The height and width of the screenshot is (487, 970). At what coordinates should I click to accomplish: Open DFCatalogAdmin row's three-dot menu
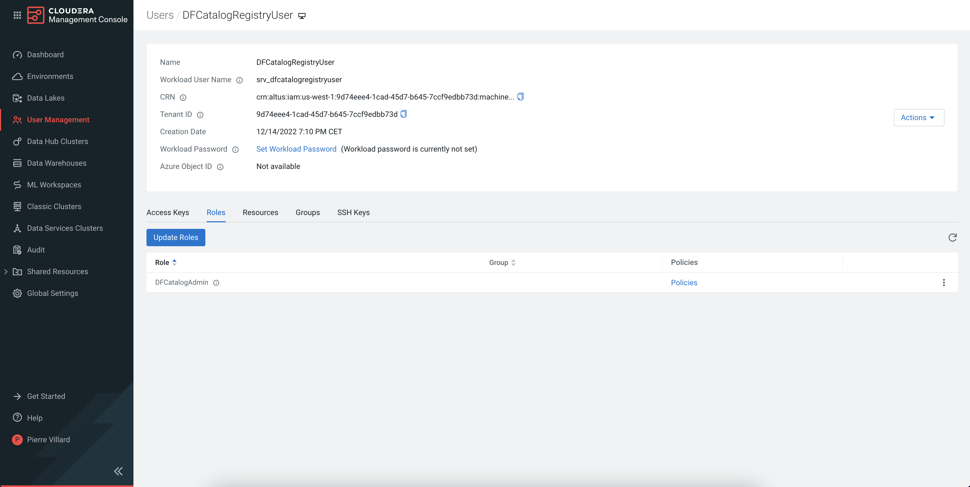pyautogui.click(x=944, y=283)
